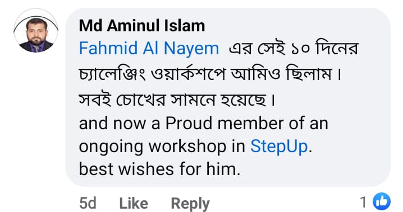Follow the StepUp link in the comment

(279, 147)
